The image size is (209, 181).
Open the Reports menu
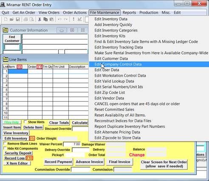(129, 13)
